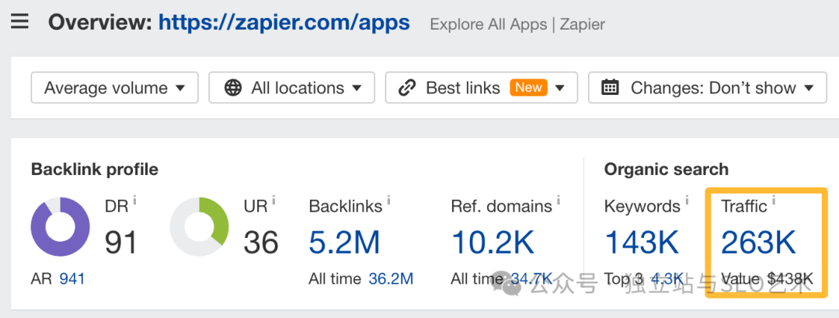Open the Changes: Don't show dropdown
839x318 pixels.
[708, 88]
